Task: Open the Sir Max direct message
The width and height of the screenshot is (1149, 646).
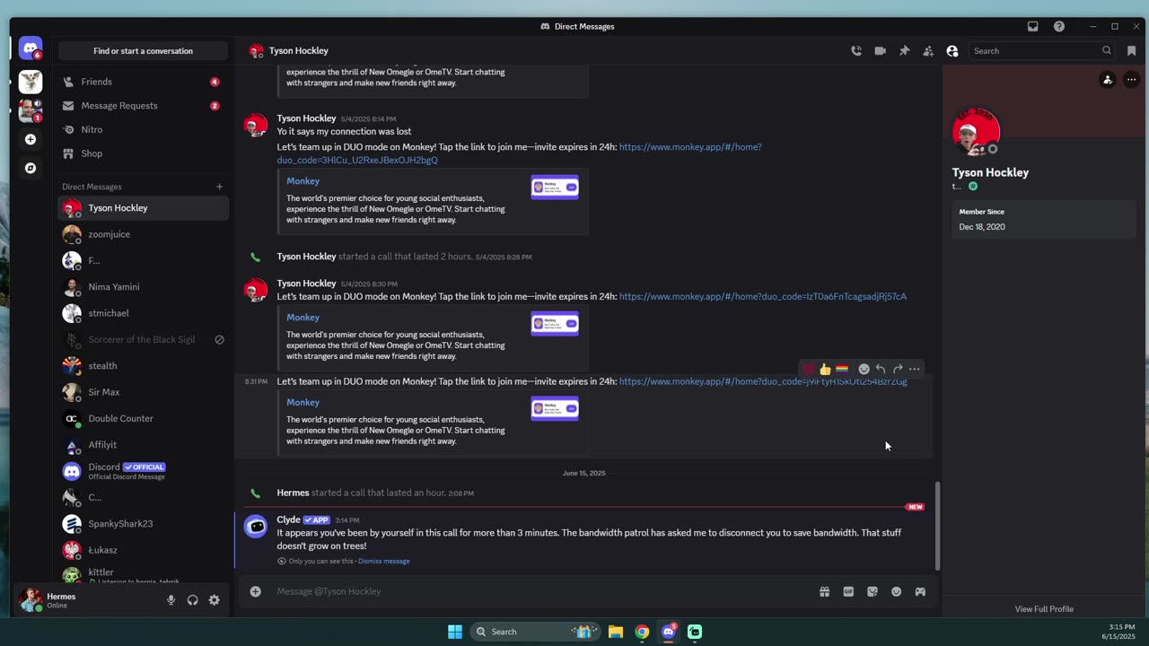Action: (x=144, y=392)
